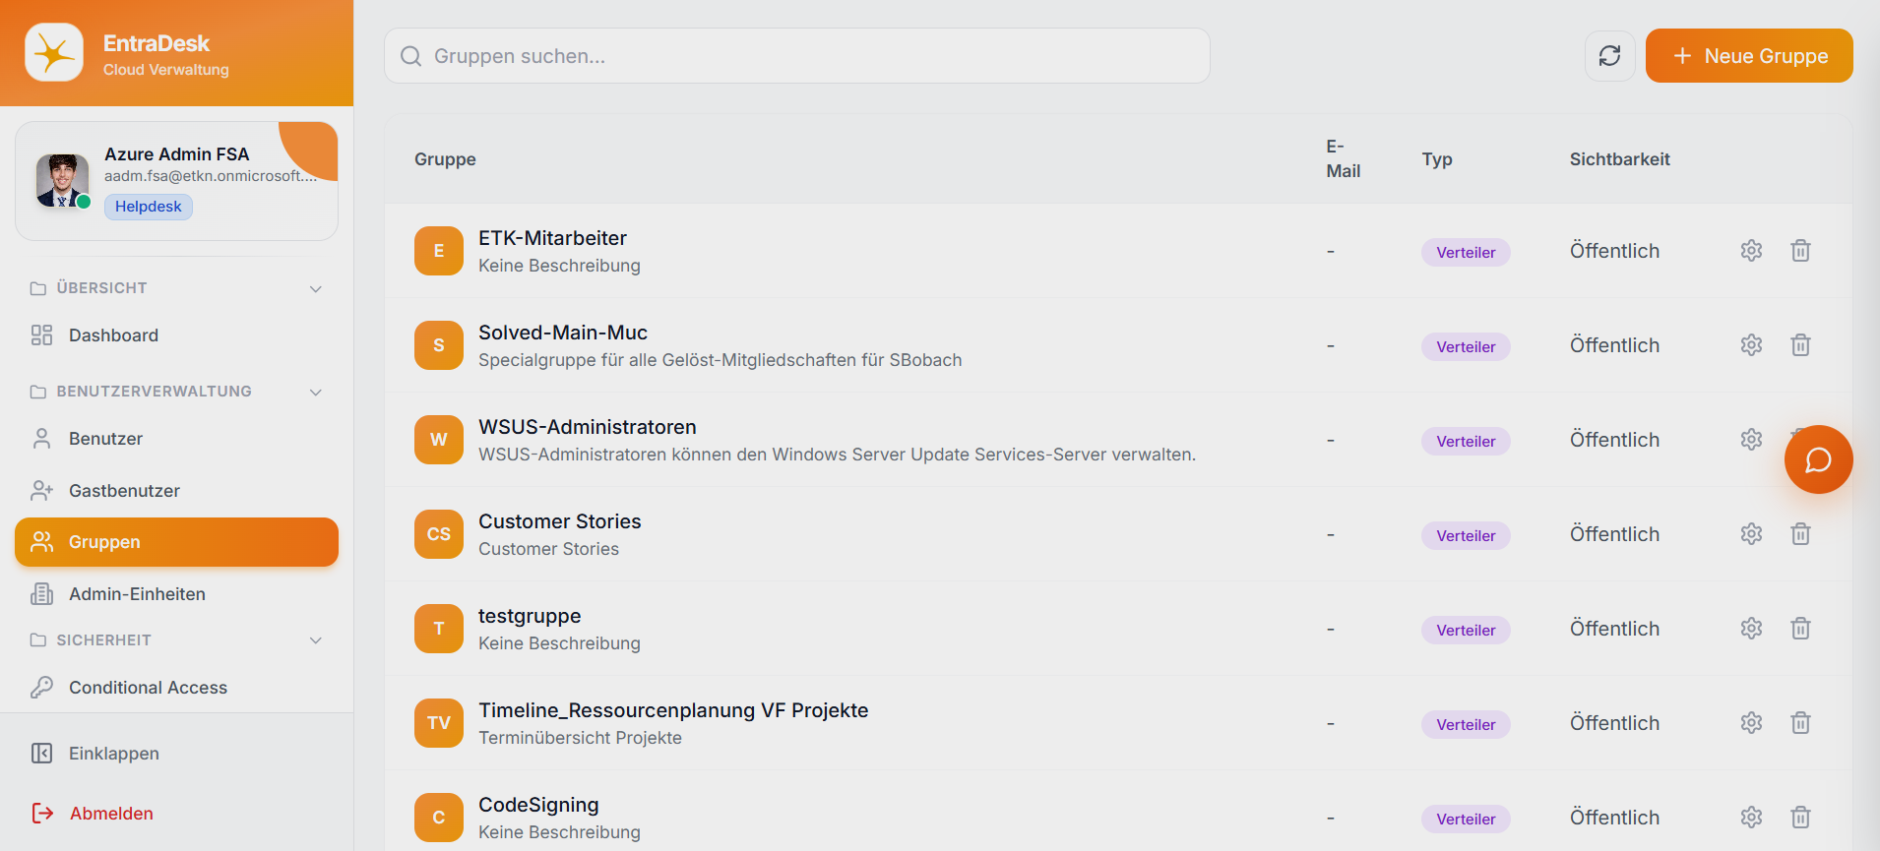Delete the CodeSigning group
The height and width of the screenshot is (851, 1880).
point(1800,818)
